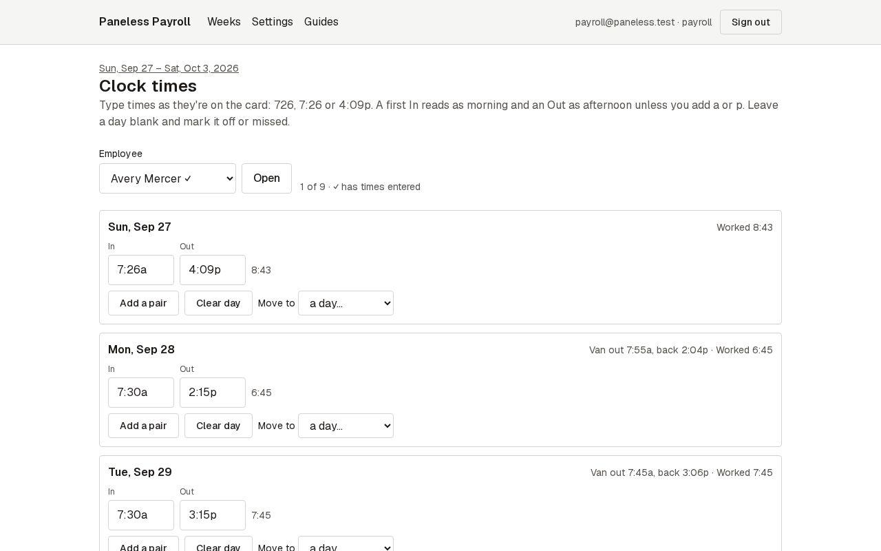Edit the Tuesday Out time 3:15p
The height and width of the screenshot is (551, 881).
click(213, 515)
